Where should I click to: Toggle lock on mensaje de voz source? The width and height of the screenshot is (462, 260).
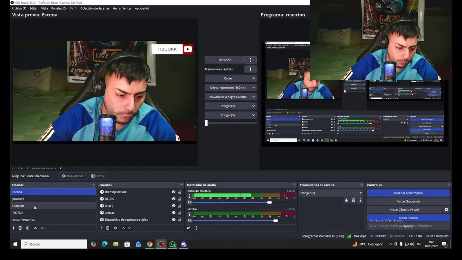179,192
